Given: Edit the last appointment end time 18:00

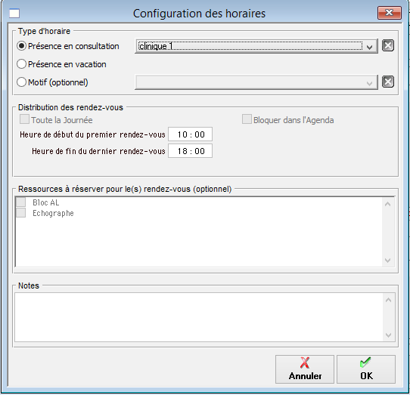Looking at the screenshot, I should (191, 151).
